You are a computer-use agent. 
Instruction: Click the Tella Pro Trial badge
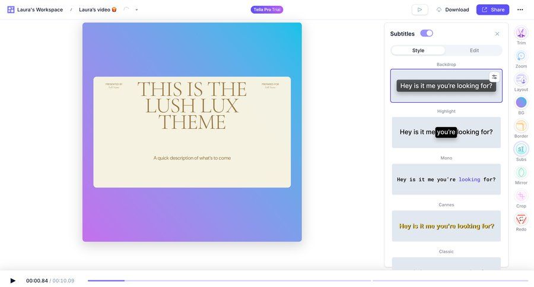pos(266,9)
